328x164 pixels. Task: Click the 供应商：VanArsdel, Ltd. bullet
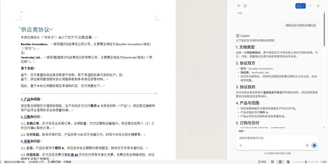click(x=255, y=73)
